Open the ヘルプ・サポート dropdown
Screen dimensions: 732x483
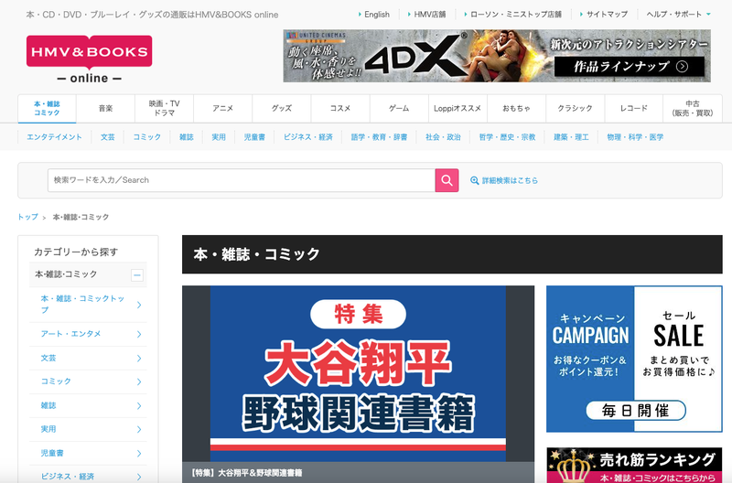pyautogui.click(x=678, y=15)
